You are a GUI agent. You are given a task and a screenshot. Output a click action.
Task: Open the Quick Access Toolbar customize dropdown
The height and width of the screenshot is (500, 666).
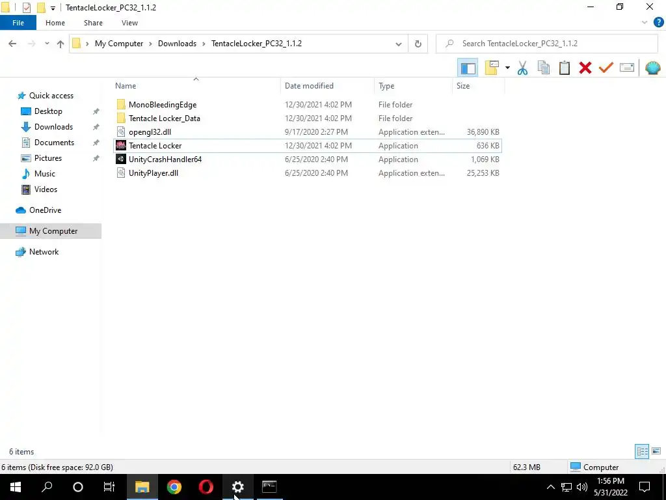53,8
